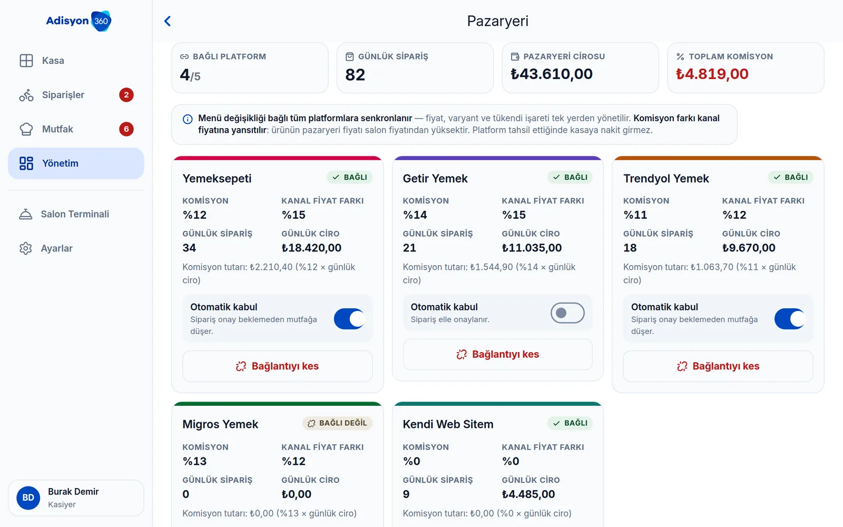Click the BAĞLI status badge on Trendyol Yemek
843x527 pixels.
coord(790,178)
